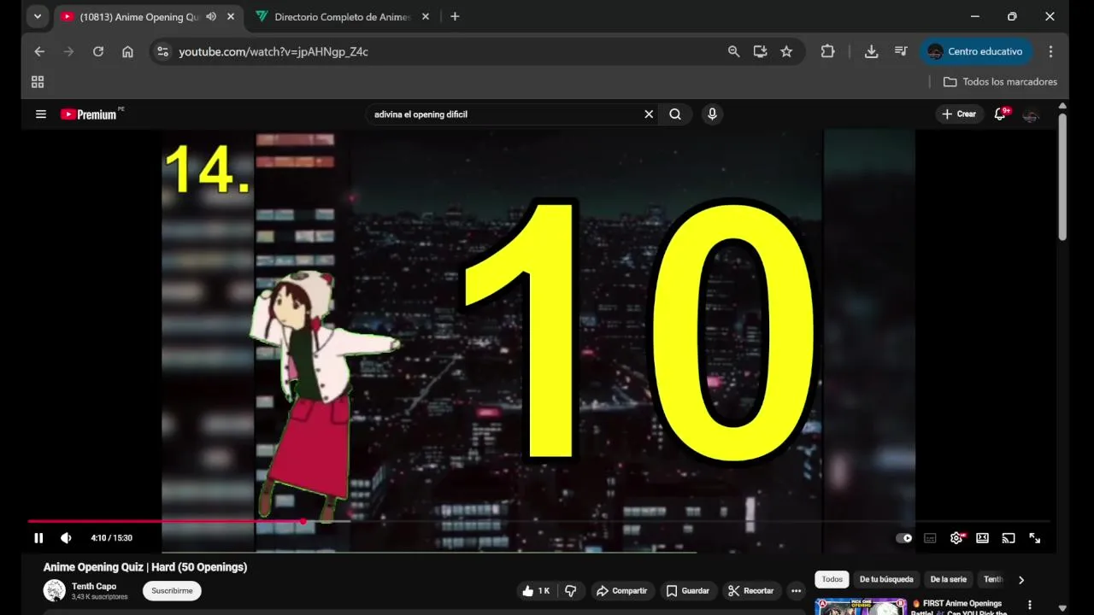The image size is (1094, 615).
Task: Go to browser home page
Action: pos(127,51)
